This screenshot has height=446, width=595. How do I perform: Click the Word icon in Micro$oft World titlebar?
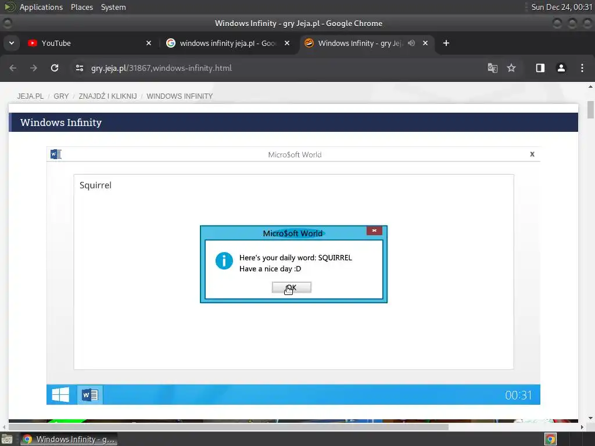click(x=56, y=154)
